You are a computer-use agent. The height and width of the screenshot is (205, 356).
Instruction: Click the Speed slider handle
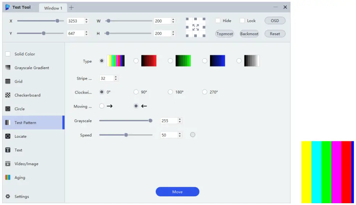[x=126, y=135]
